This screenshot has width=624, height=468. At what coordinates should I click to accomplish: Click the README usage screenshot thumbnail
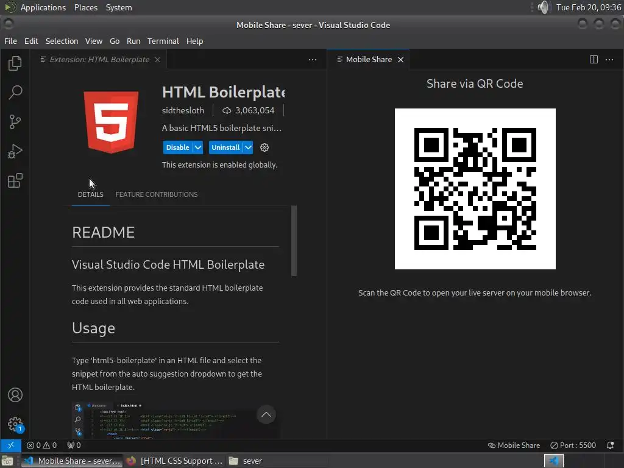pyautogui.click(x=175, y=420)
